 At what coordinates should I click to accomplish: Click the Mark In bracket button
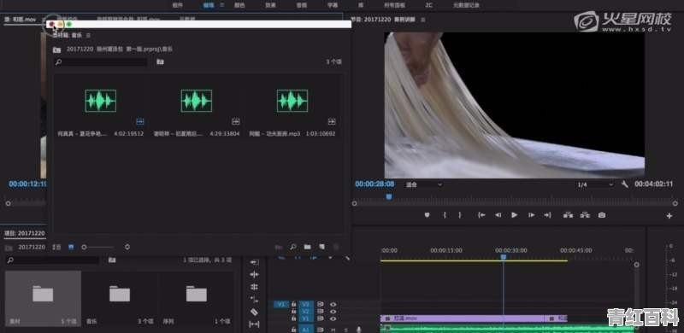click(x=445, y=215)
